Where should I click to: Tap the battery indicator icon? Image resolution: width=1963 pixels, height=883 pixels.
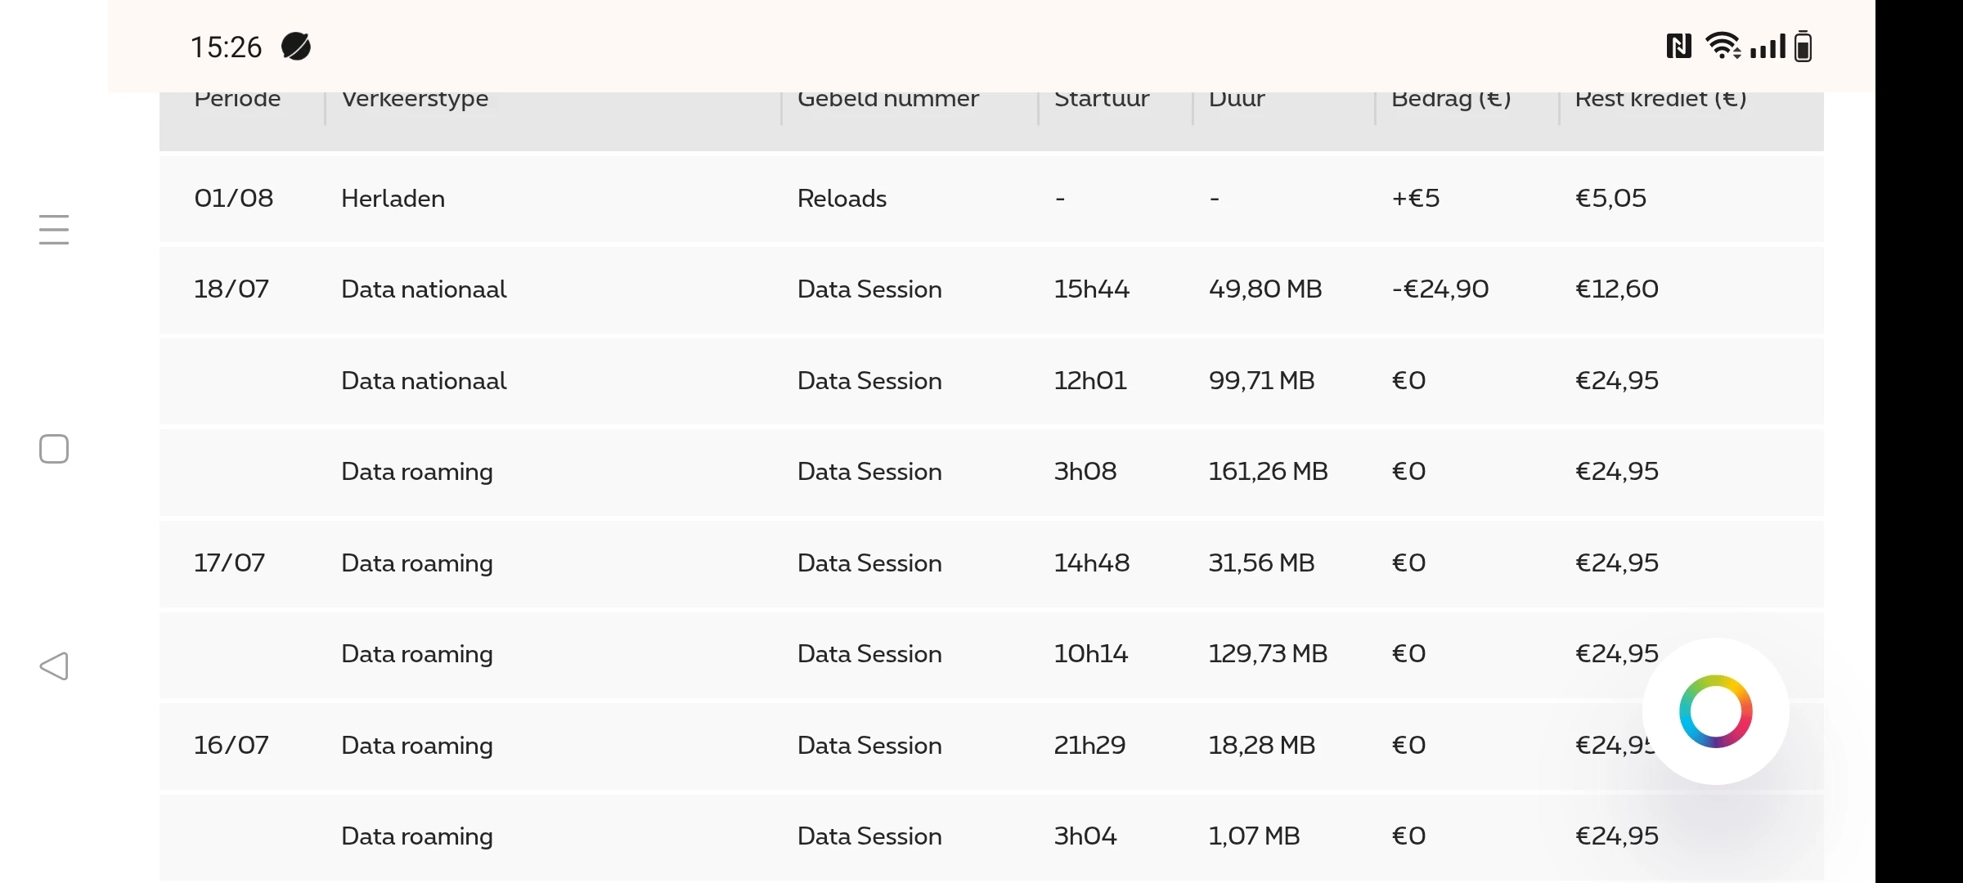click(x=1803, y=47)
